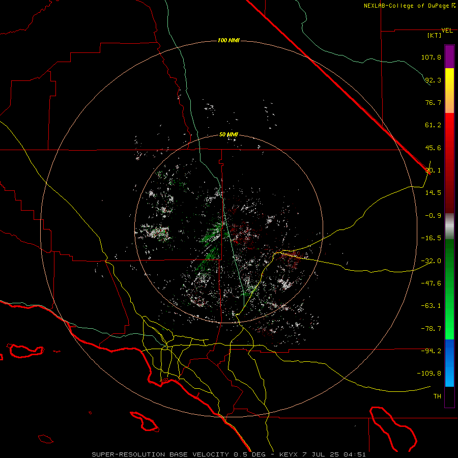Pick the green segment of the velocity scale
458x458 pixels.
[449, 289]
